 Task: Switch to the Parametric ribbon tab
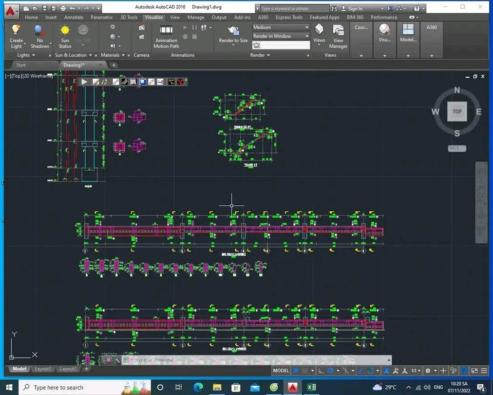[x=102, y=17]
